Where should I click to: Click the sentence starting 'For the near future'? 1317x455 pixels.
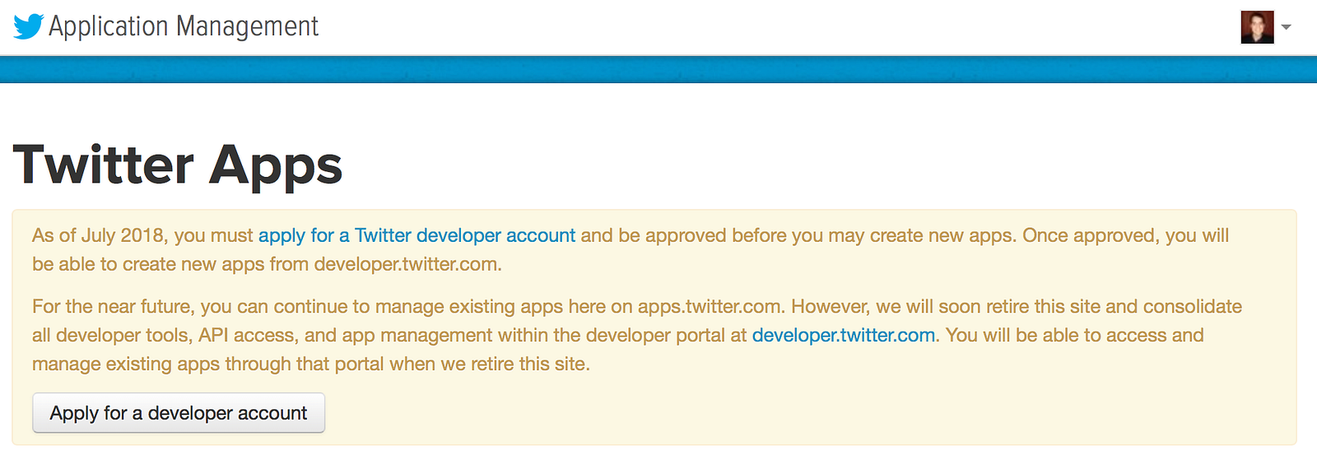tap(409, 306)
